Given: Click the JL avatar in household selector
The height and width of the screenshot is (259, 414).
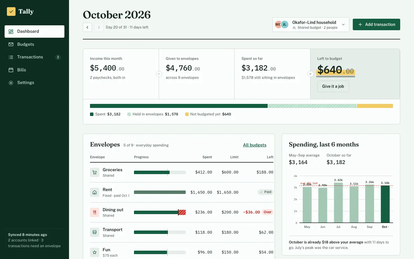Looking at the screenshot, I should (285, 24).
